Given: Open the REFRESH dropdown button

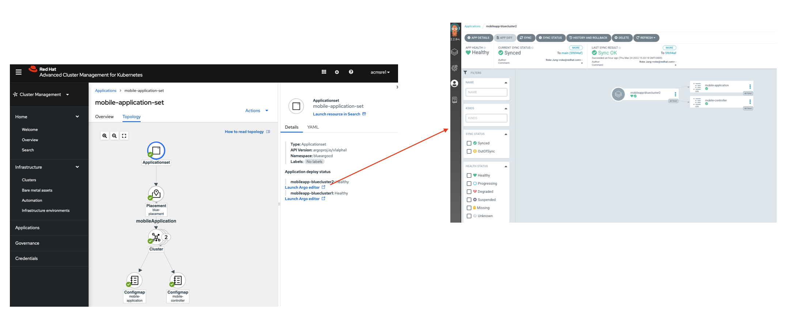Looking at the screenshot, I should pyautogui.click(x=646, y=38).
